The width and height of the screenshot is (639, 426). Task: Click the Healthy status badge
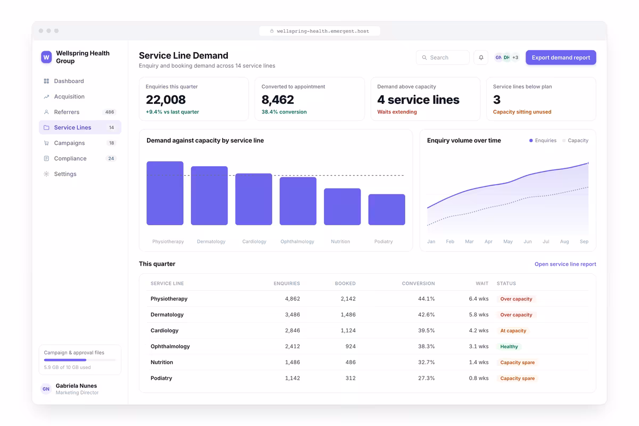coord(509,347)
